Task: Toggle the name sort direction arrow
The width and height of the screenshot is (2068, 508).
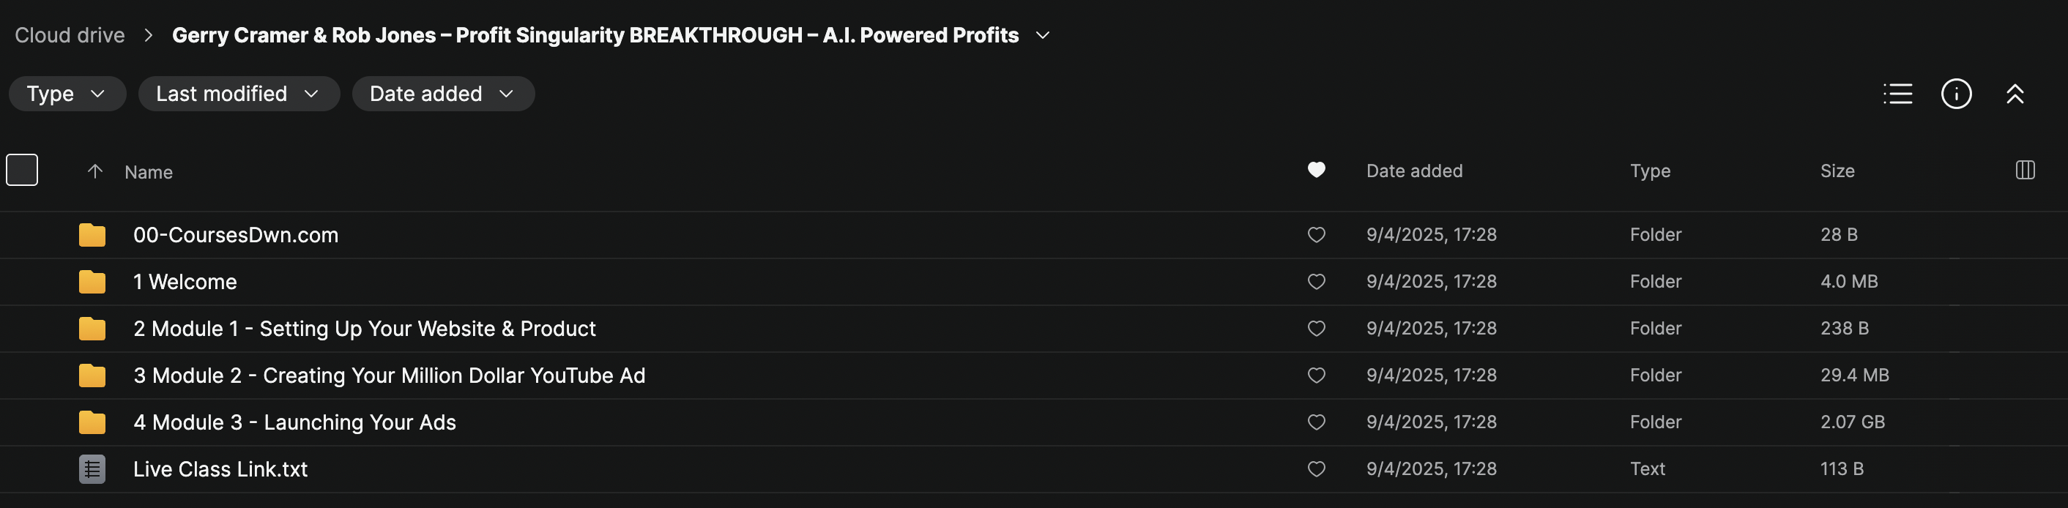Action: (x=94, y=171)
